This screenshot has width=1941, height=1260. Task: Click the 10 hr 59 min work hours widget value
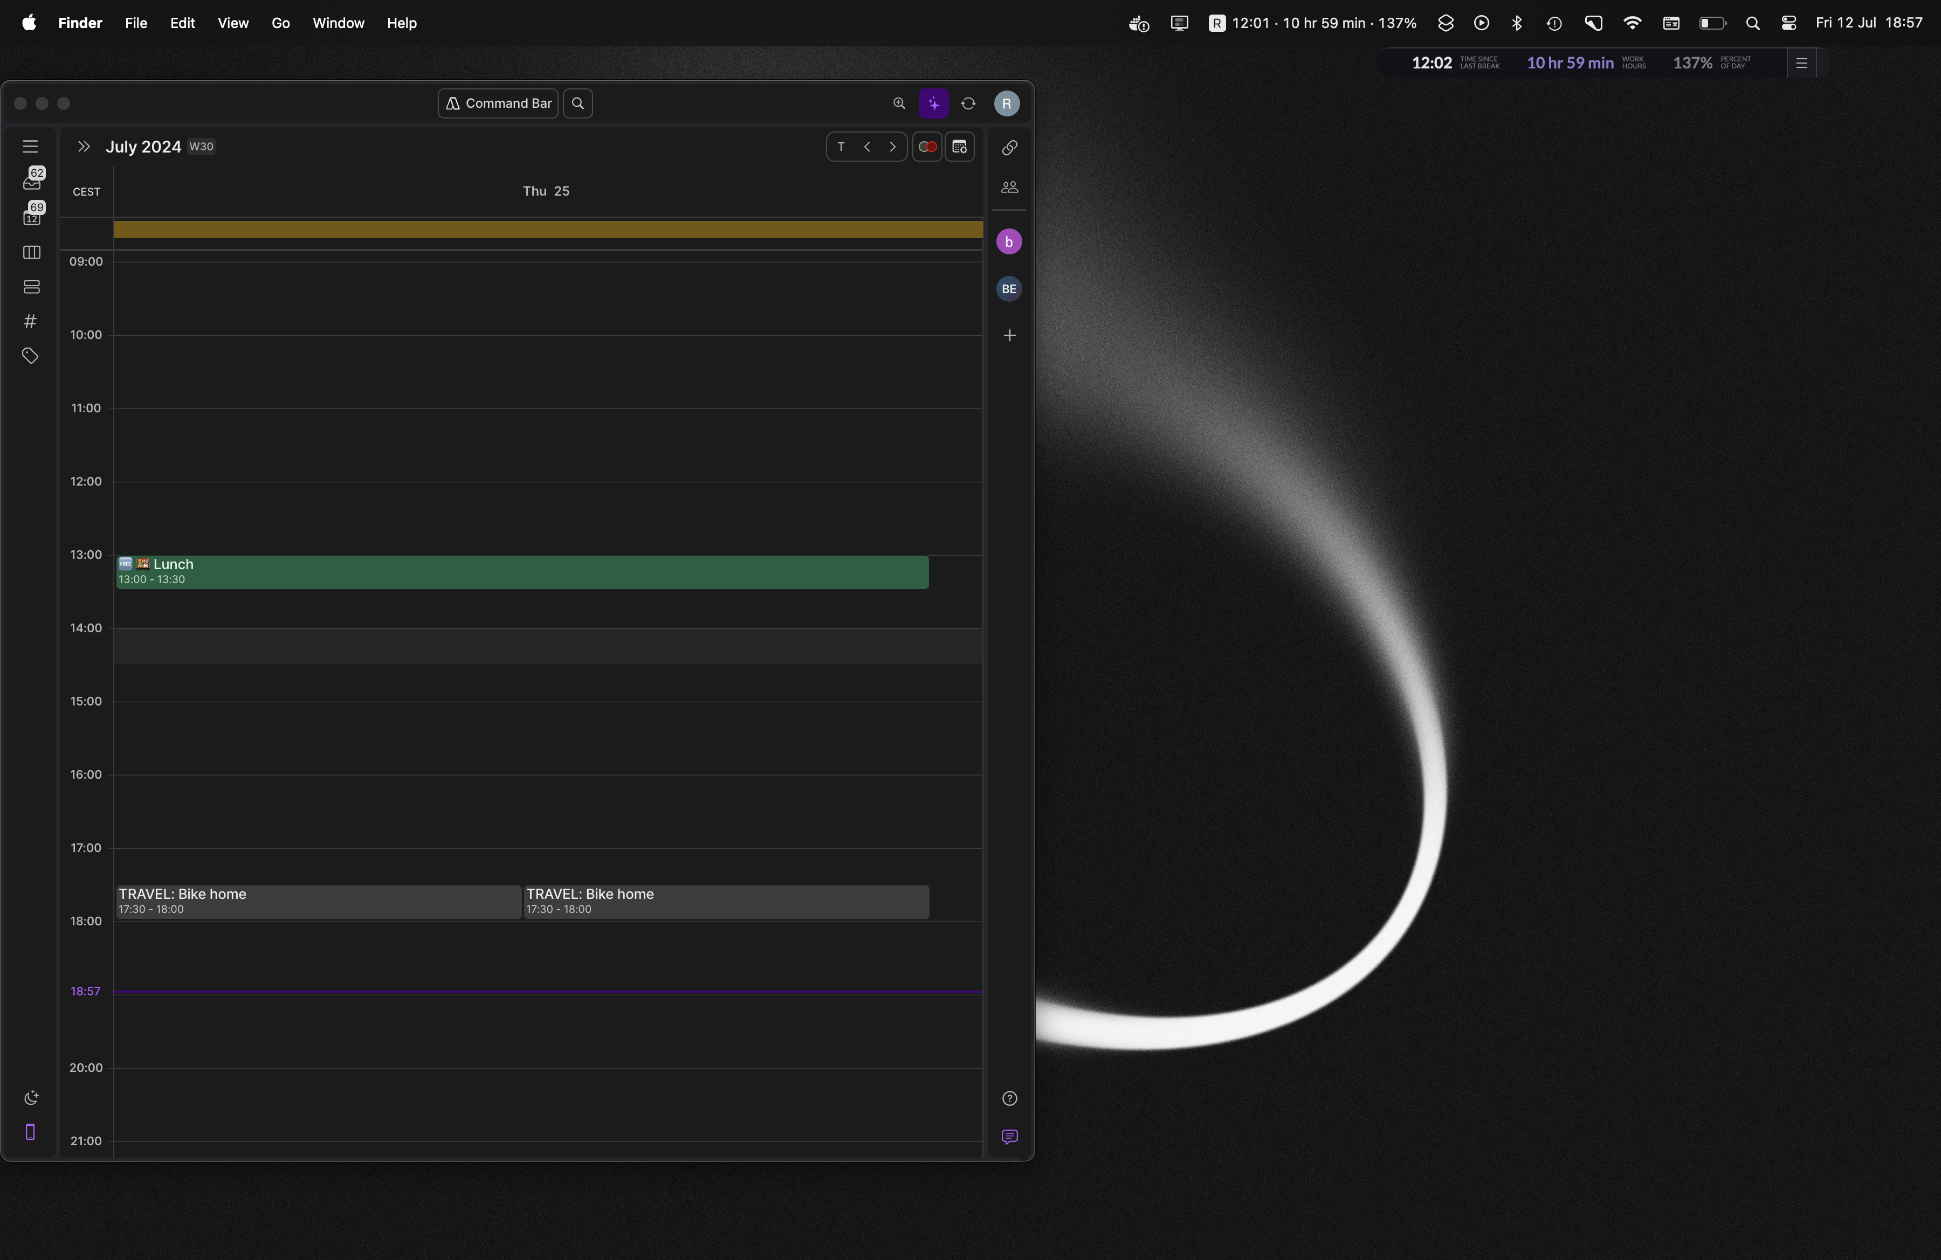(x=1570, y=63)
